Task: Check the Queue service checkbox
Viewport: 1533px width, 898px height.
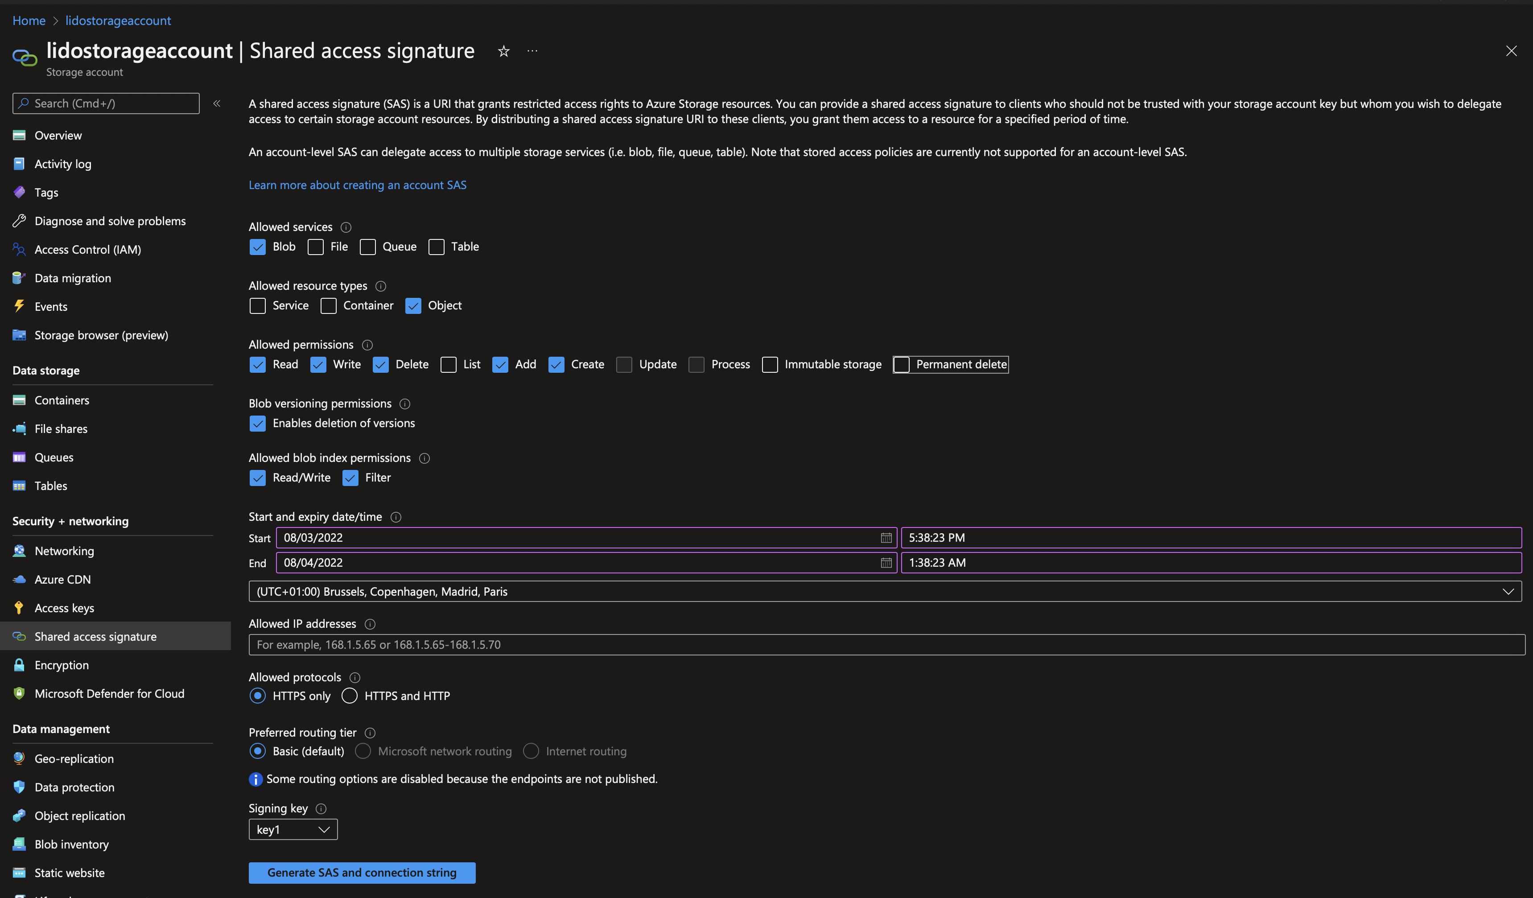Action: pyautogui.click(x=367, y=247)
